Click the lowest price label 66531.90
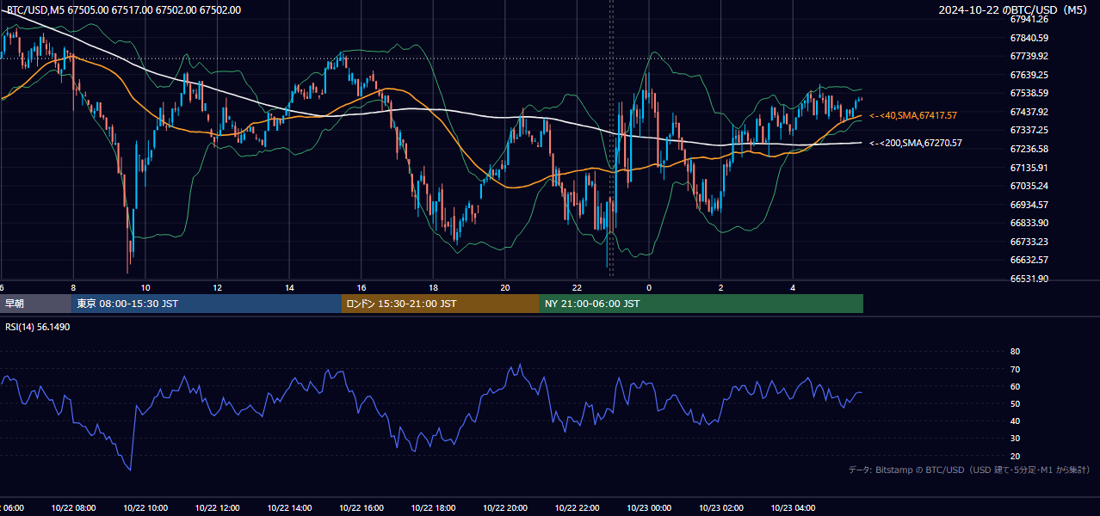Image resolution: width=1100 pixels, height=516 pixels. tap(1029, 279)
